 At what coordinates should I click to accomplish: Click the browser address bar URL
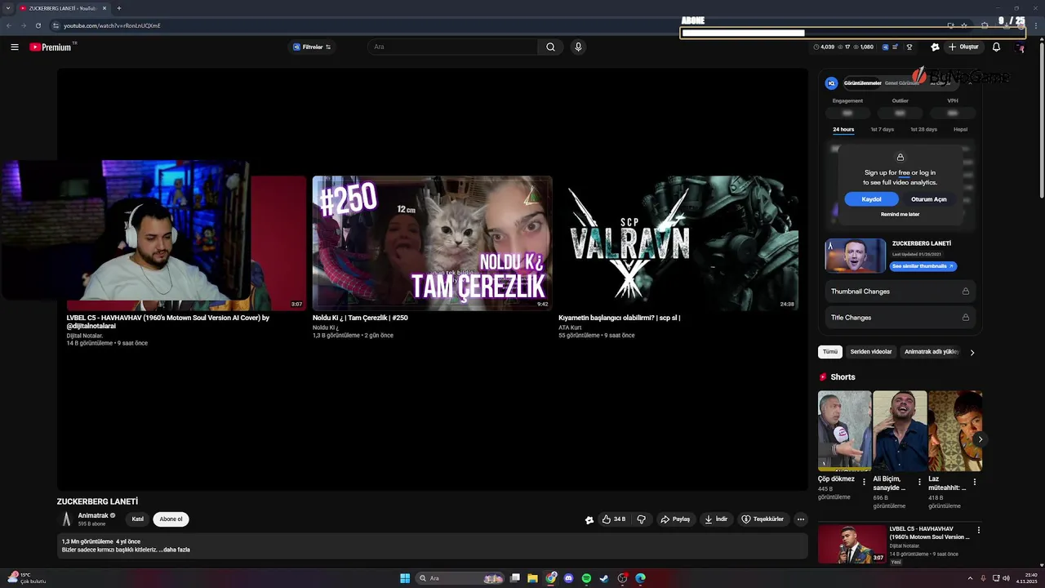pos(112,25)
